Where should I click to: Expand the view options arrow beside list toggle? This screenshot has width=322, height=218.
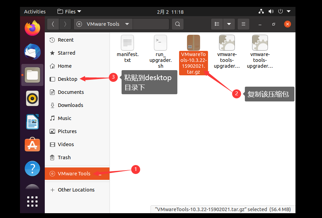(x=229, y=24)
